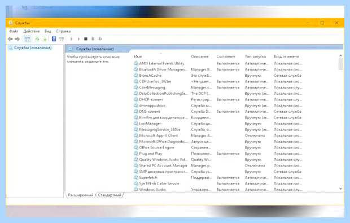
Task: Sort by the Тип запуска column header
Action: [255, 56]
